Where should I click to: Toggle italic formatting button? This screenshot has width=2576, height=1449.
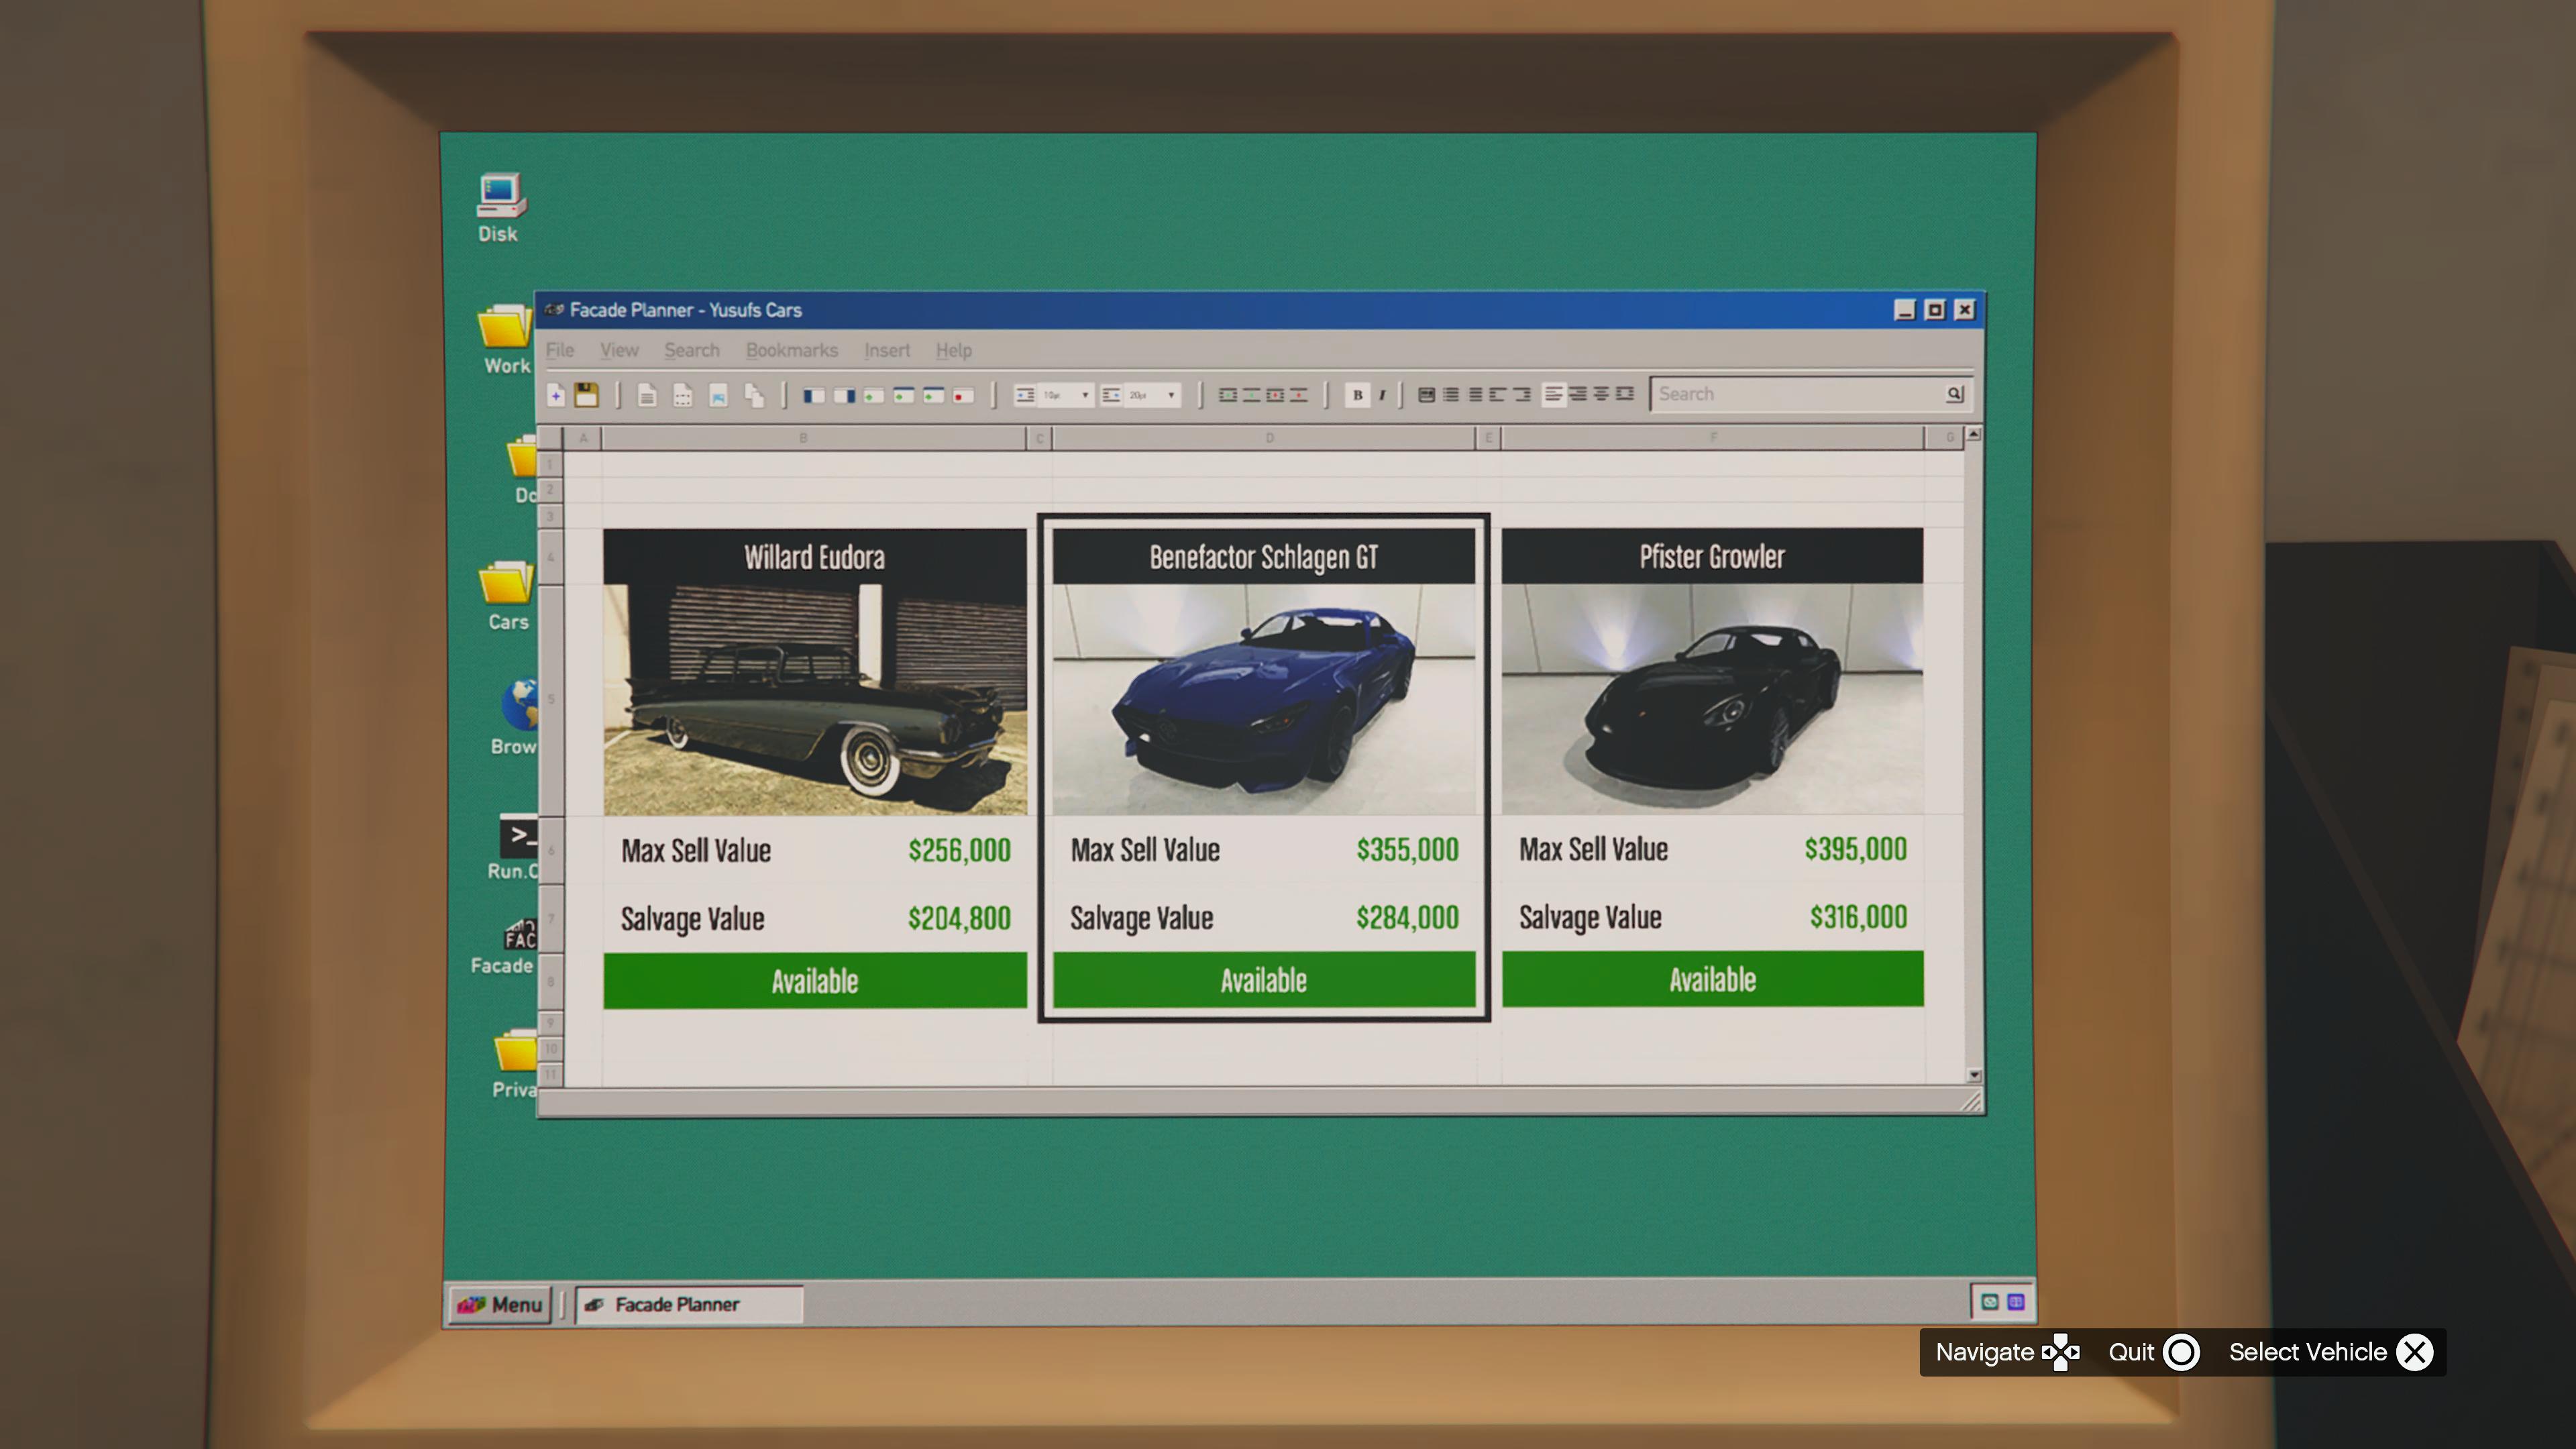tap(1382, 395)
